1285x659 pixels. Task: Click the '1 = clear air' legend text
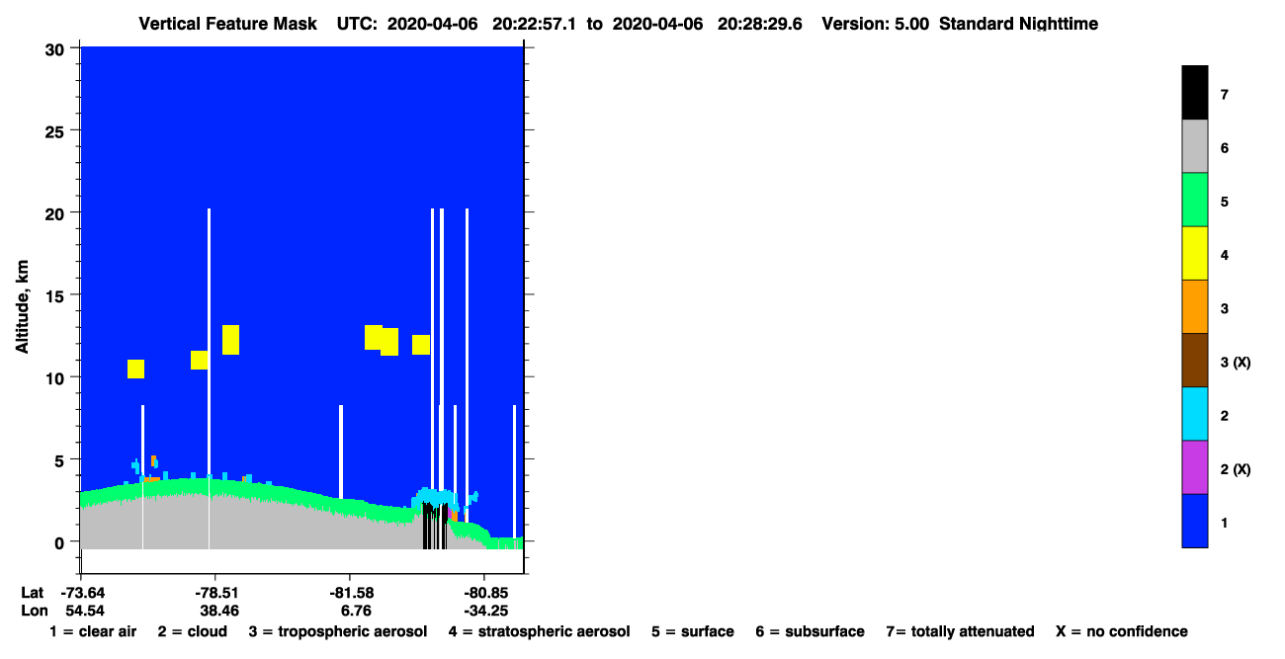tap(93, 631)
